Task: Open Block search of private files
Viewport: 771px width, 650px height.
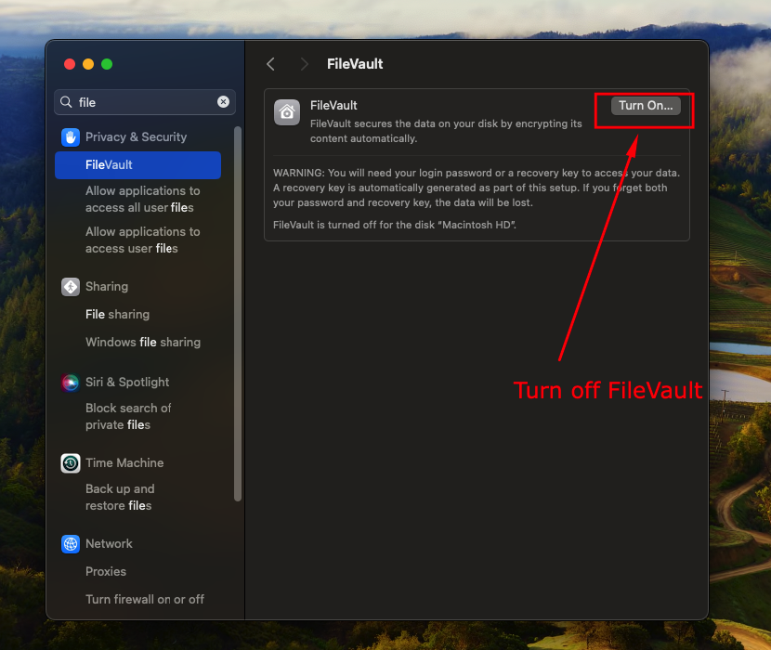Action: pos(128,416)
